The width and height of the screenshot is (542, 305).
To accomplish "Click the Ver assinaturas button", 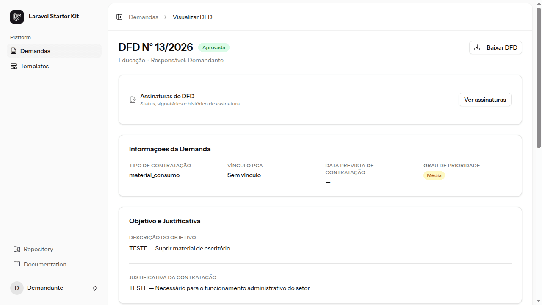I will [485, 100].
